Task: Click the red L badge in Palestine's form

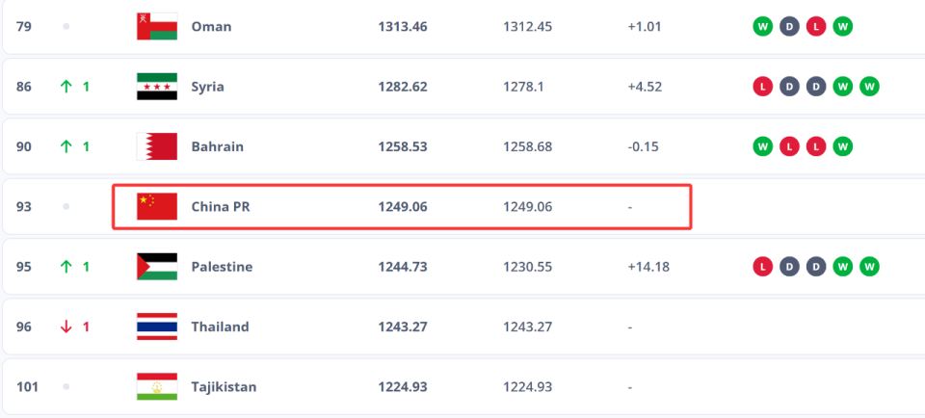Action: click(x=763, y=267)
